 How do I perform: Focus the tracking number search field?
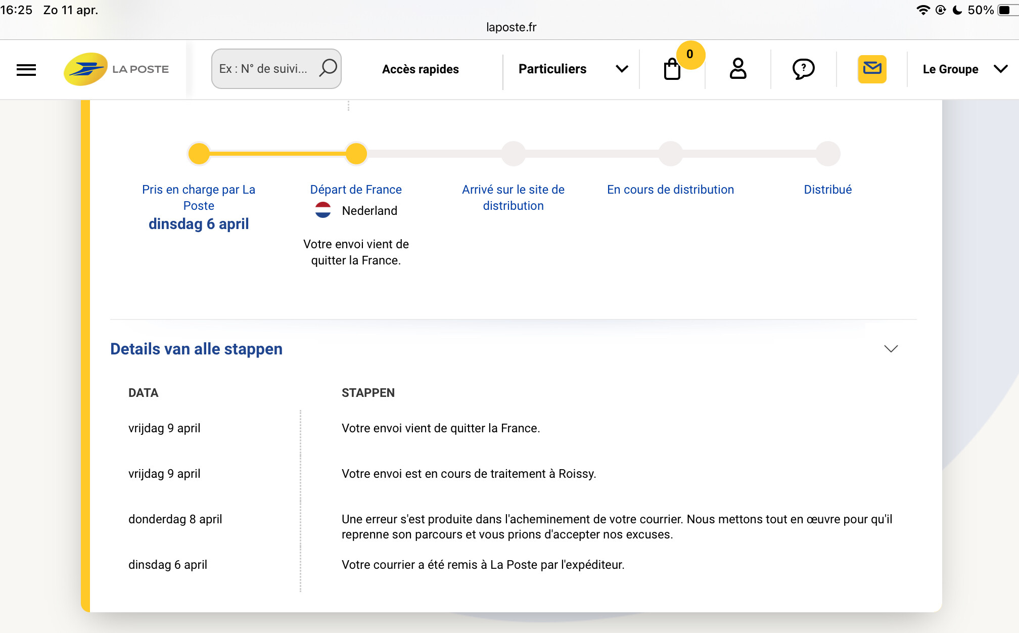pos(276,69)
